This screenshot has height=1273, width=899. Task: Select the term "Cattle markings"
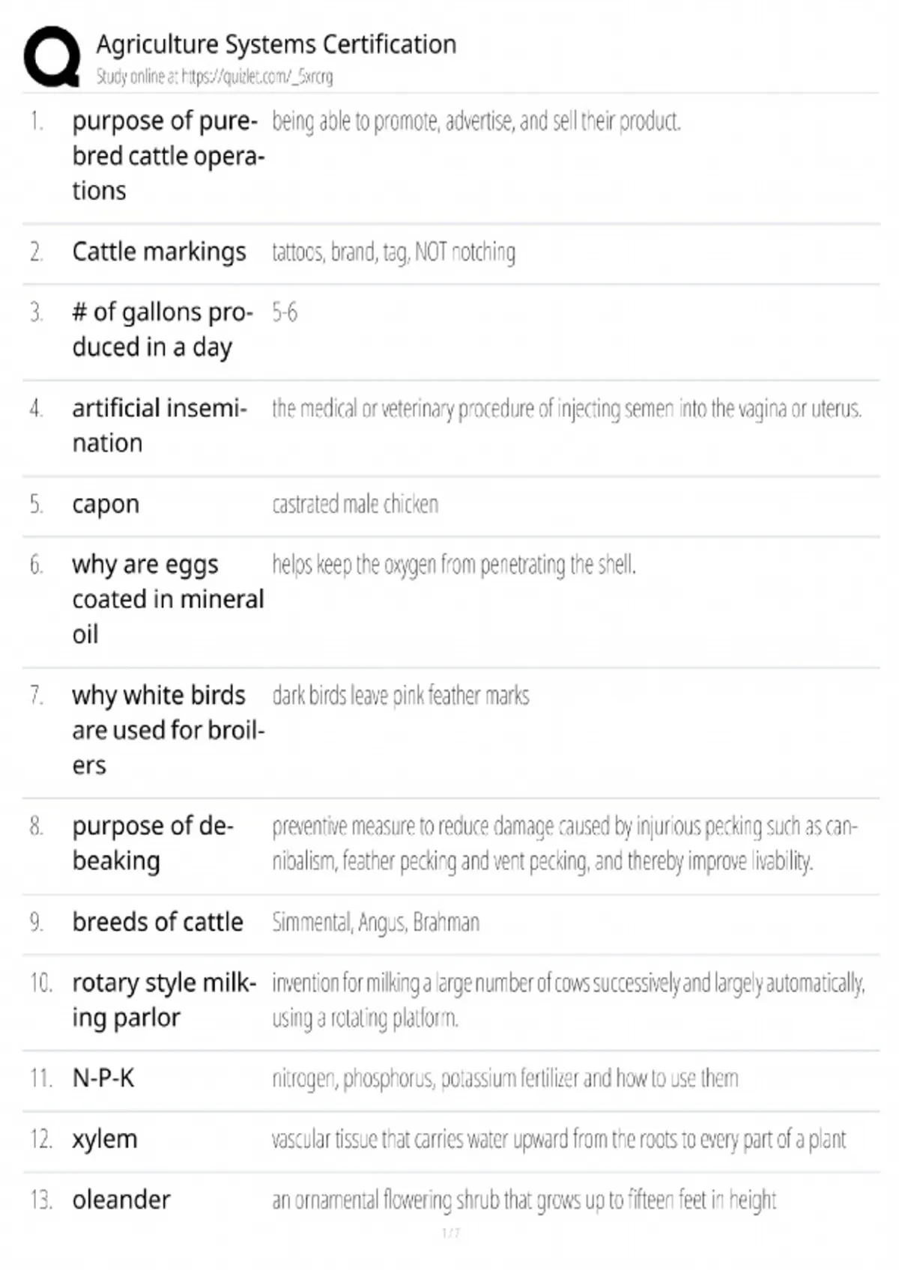click(159, 252)
